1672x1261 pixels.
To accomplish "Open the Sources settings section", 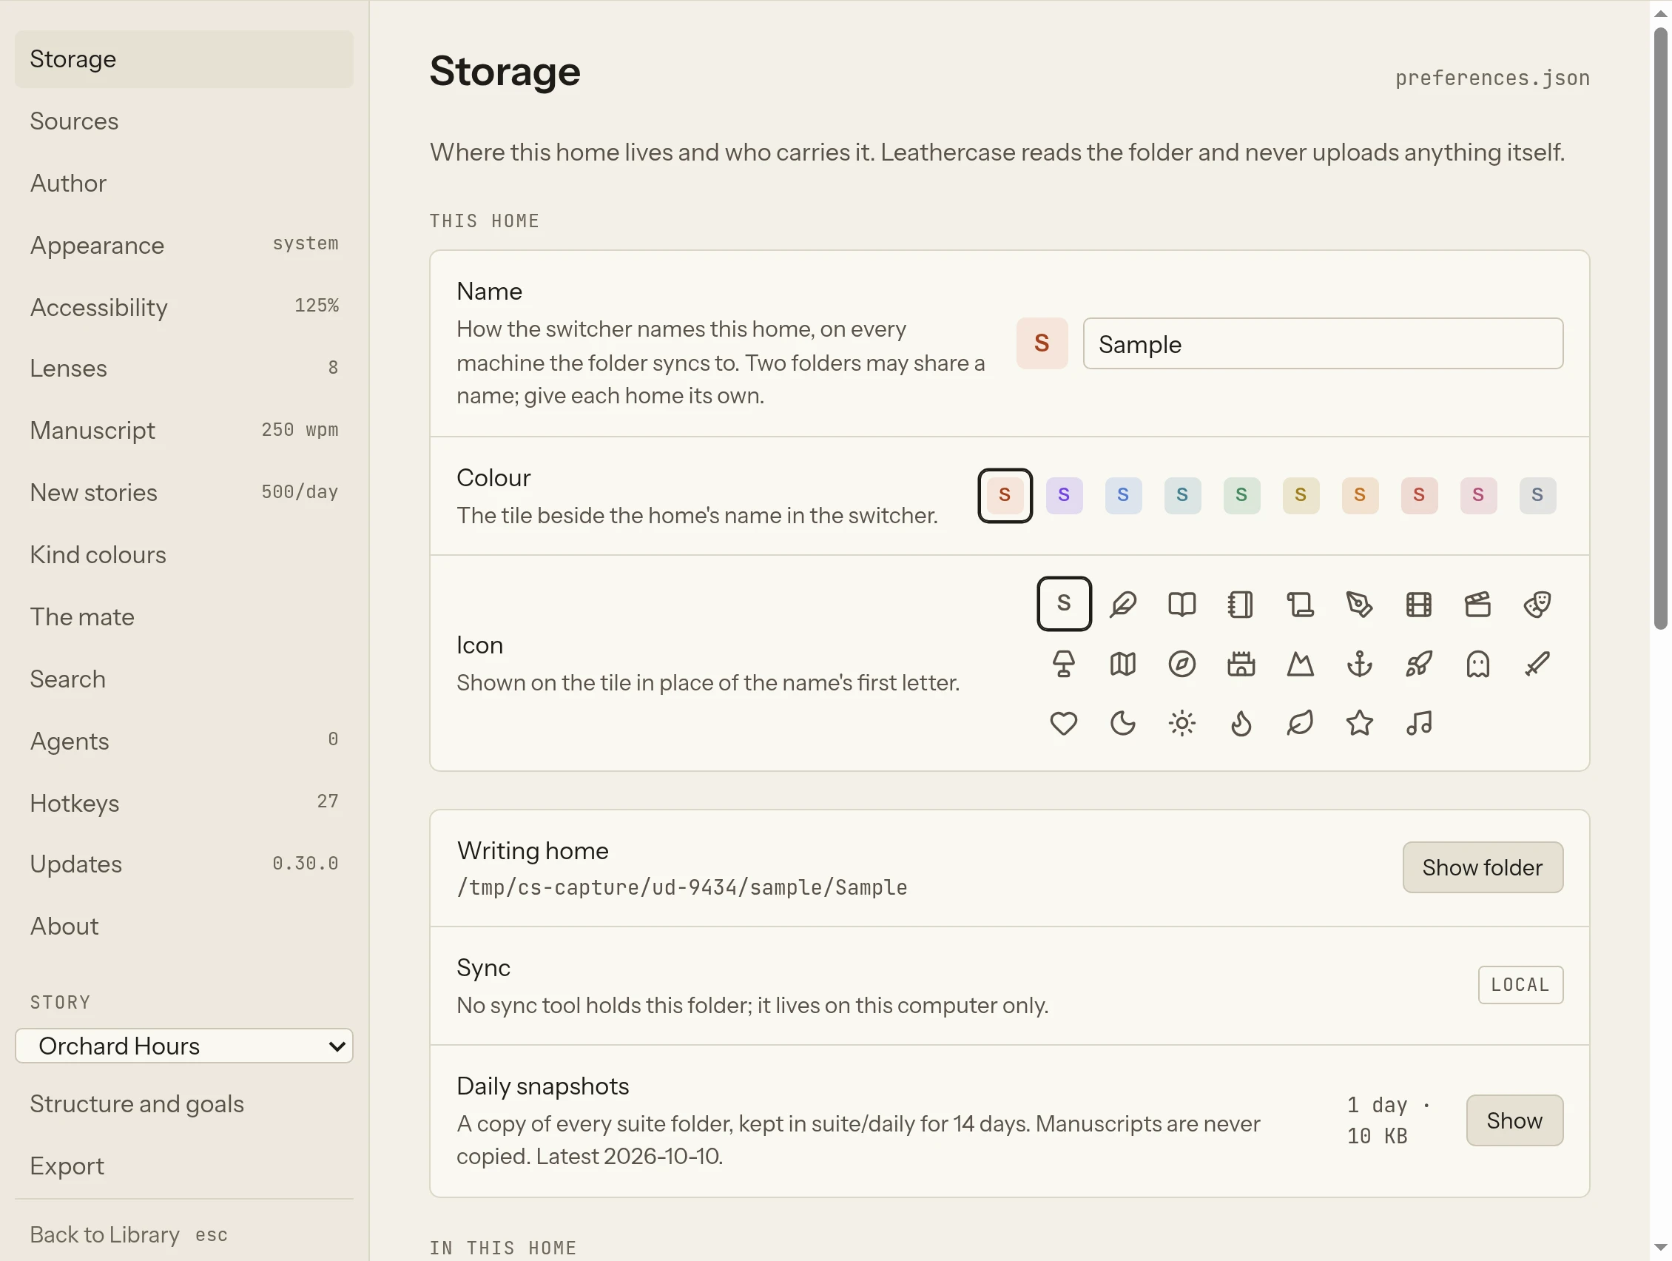I will tap(183, 121).
